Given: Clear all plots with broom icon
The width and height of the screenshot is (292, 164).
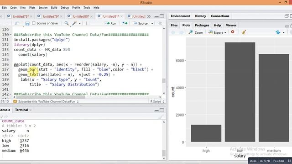Looking at the screenshot, I should click(x=244, y=32).
